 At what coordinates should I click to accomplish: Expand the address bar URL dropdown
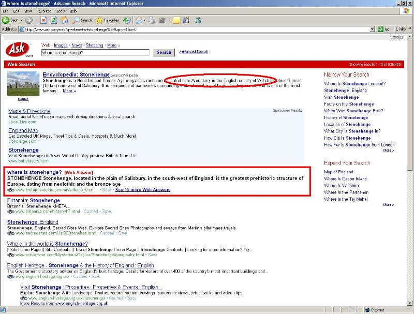point(373,29)
